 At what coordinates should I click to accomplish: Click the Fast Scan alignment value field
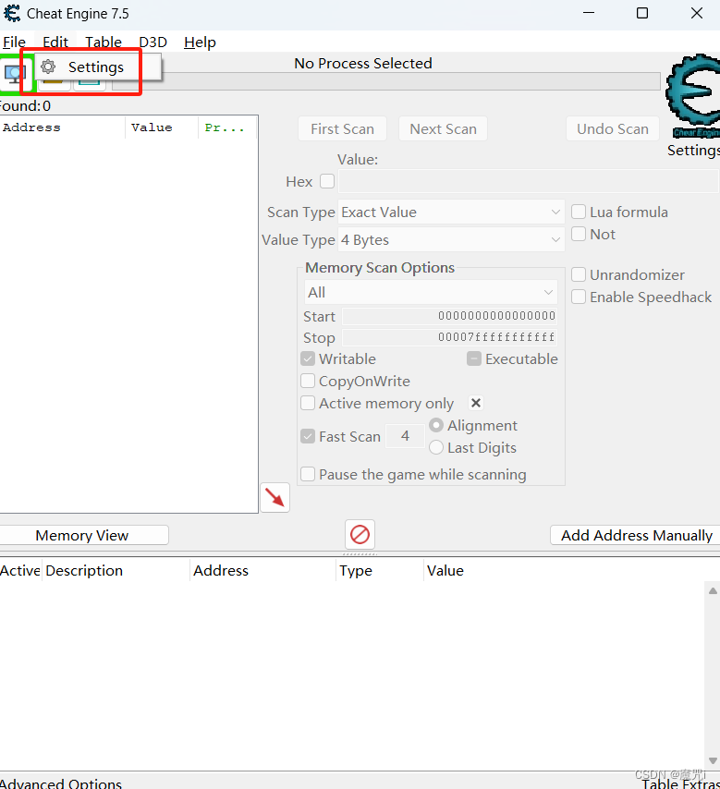point(405,436)
